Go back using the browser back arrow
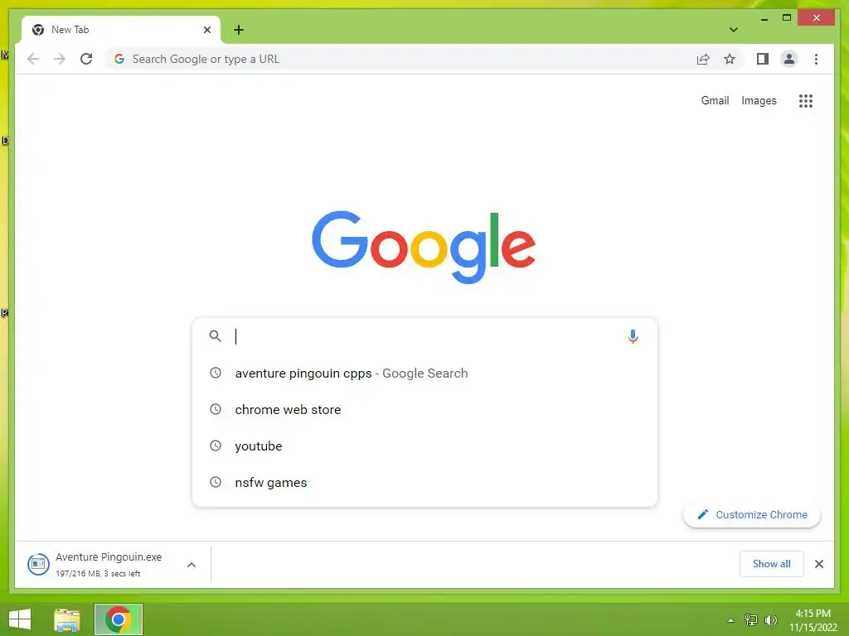 33,59
